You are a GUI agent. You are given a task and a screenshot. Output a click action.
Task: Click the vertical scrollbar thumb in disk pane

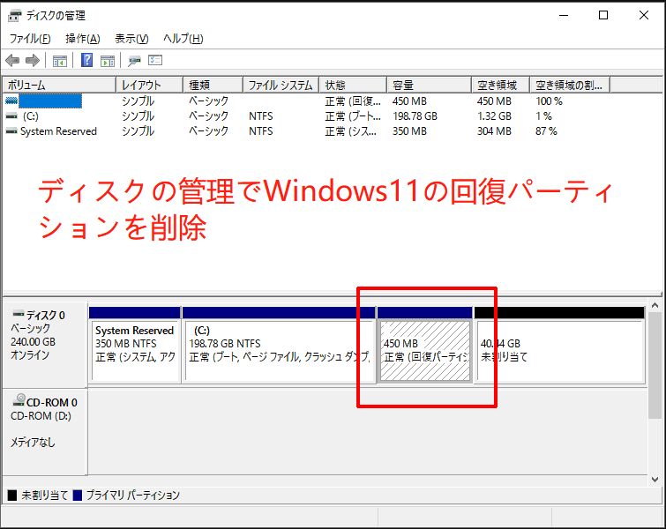point(655,365)
